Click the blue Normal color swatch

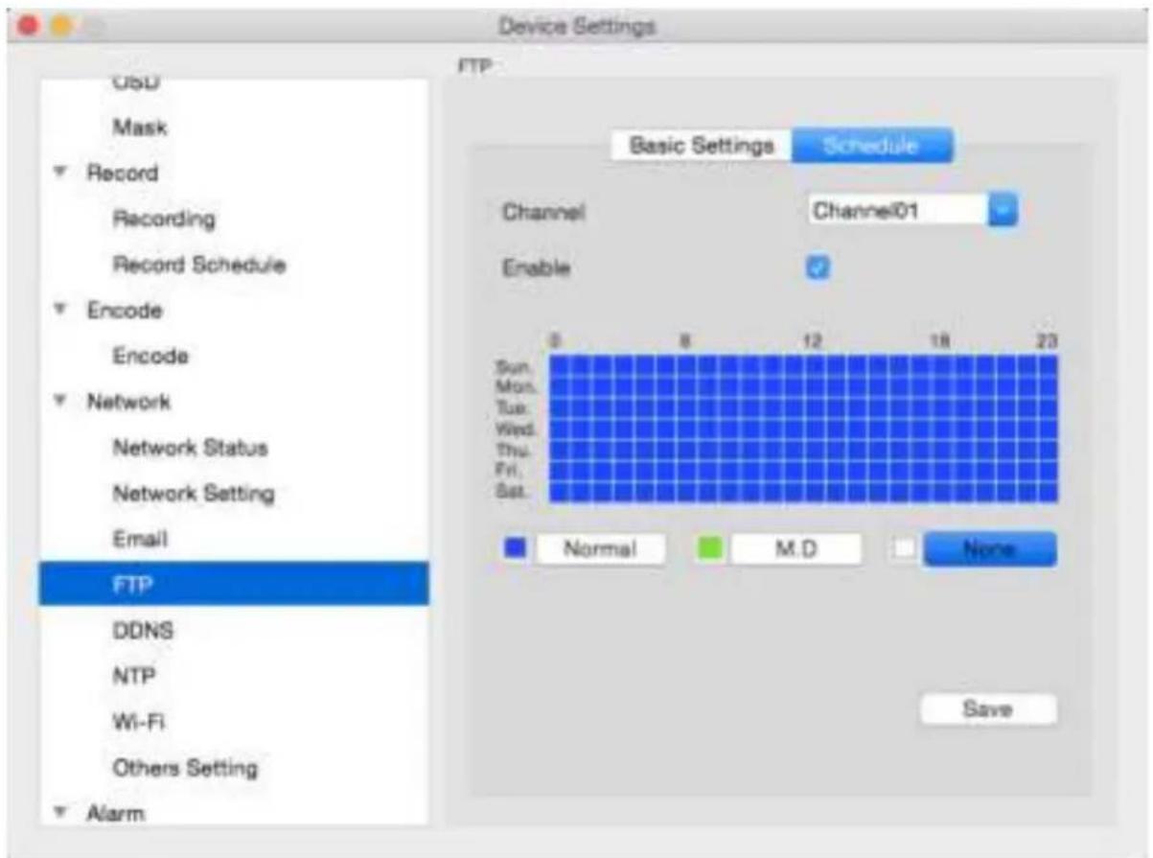[x=516, y=549]
